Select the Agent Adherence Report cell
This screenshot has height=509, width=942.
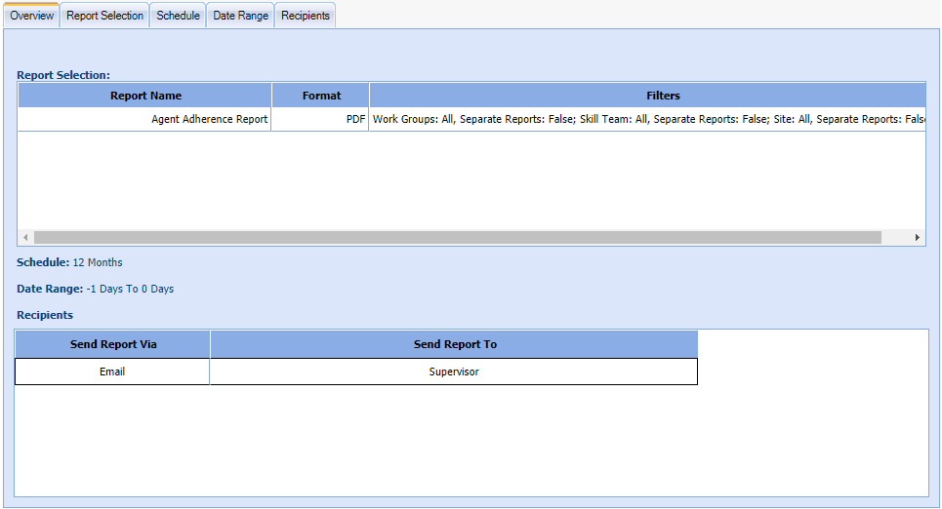pyautogui.click(x=209, y=120)
